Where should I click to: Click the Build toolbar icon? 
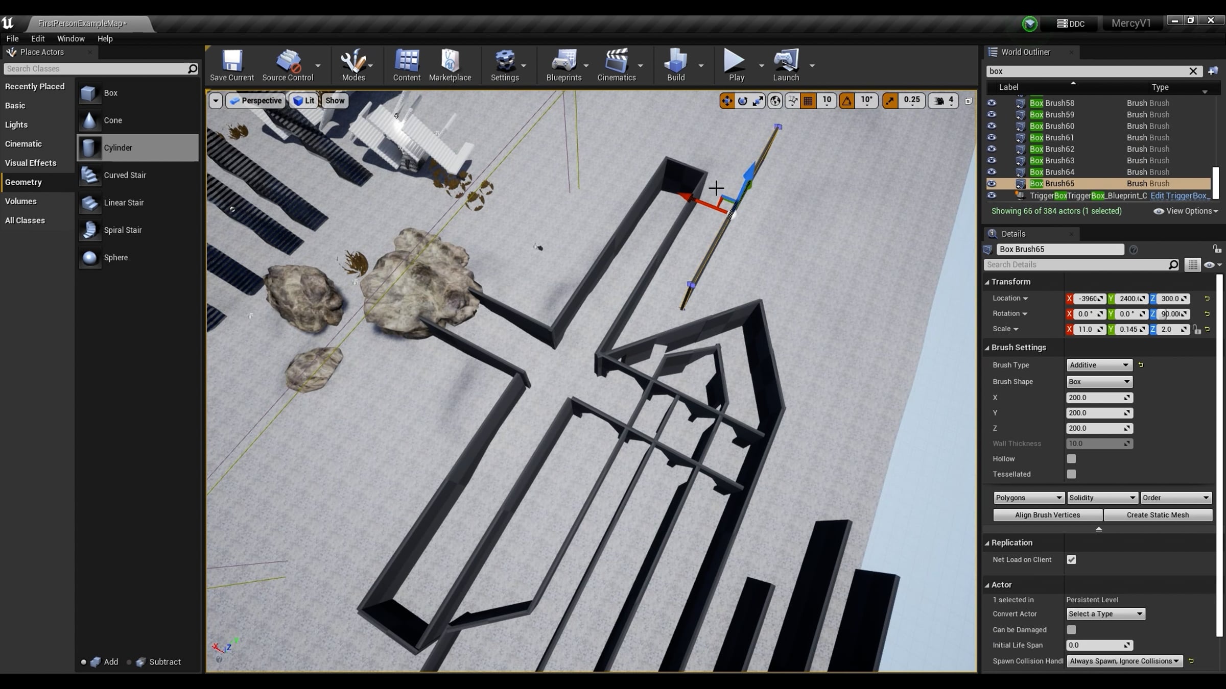pyautogui.click(x=675, y=60)
